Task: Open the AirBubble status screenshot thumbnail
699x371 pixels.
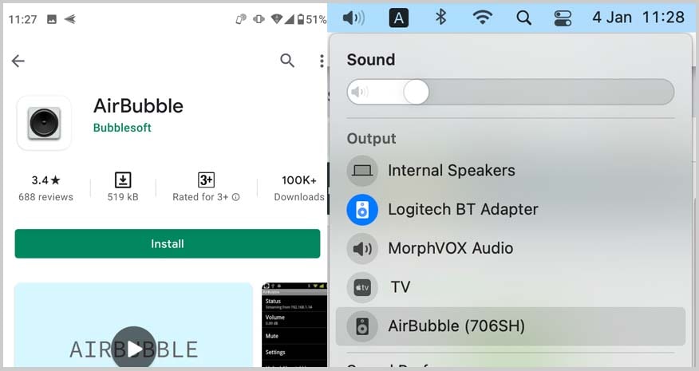Action: coord(294,325)
